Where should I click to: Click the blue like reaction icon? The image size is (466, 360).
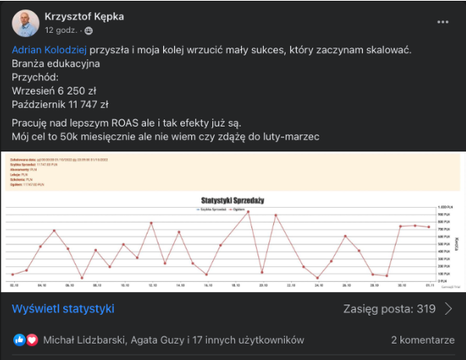(20, 340)
